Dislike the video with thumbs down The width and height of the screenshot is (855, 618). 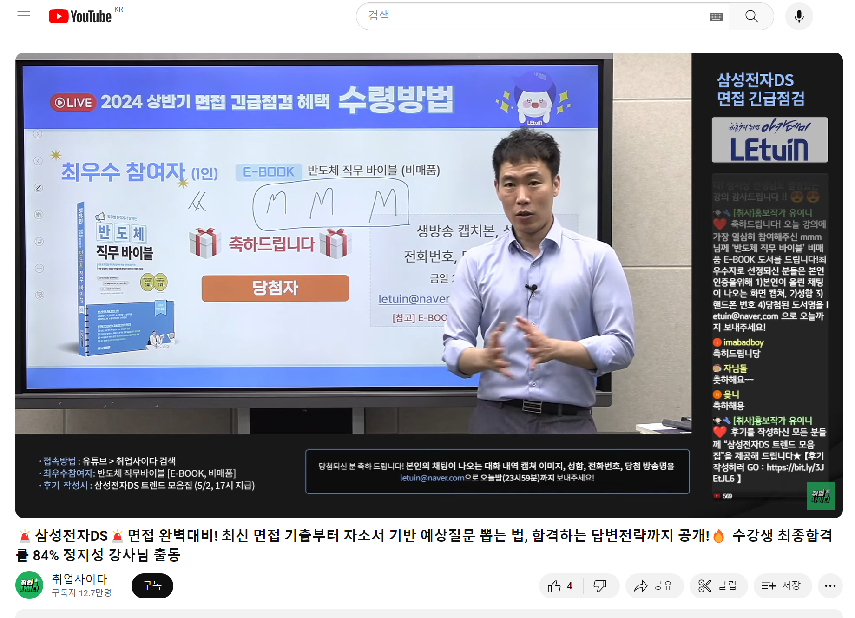coord(600,586)
